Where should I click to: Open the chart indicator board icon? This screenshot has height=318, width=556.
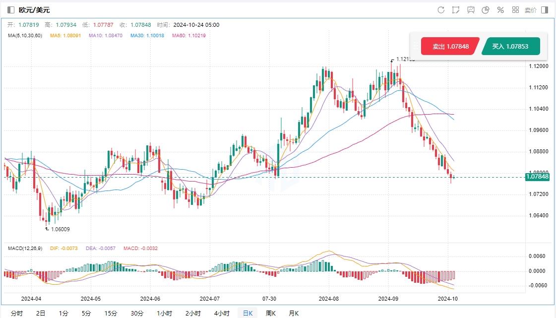[x=471, y=10]
